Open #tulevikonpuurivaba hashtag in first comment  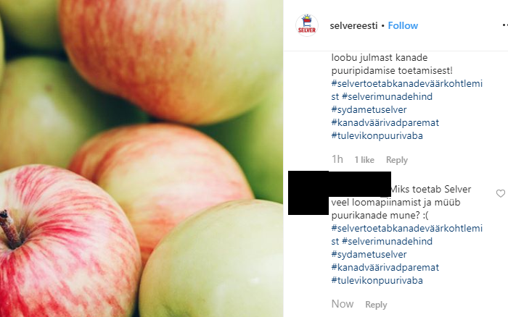point(377,136)
